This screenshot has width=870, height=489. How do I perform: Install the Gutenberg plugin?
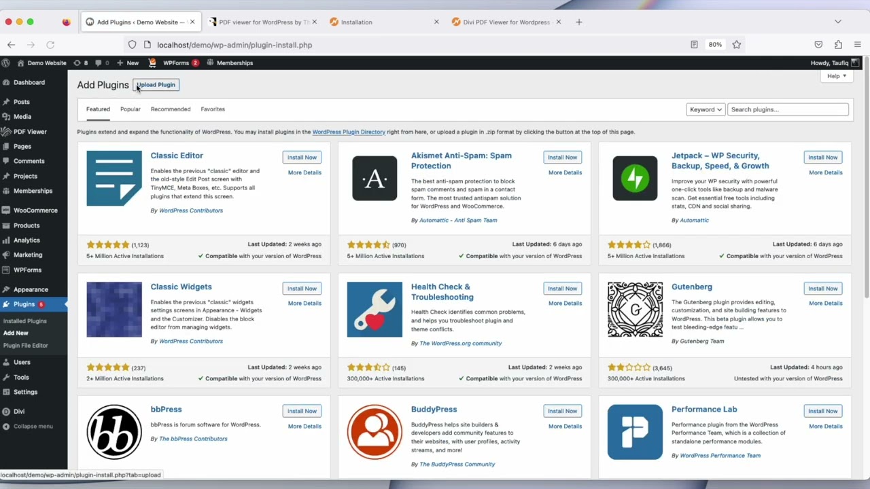(822, 289)
